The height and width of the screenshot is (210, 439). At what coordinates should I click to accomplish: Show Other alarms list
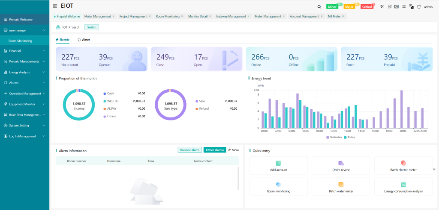tap(214, 150)
